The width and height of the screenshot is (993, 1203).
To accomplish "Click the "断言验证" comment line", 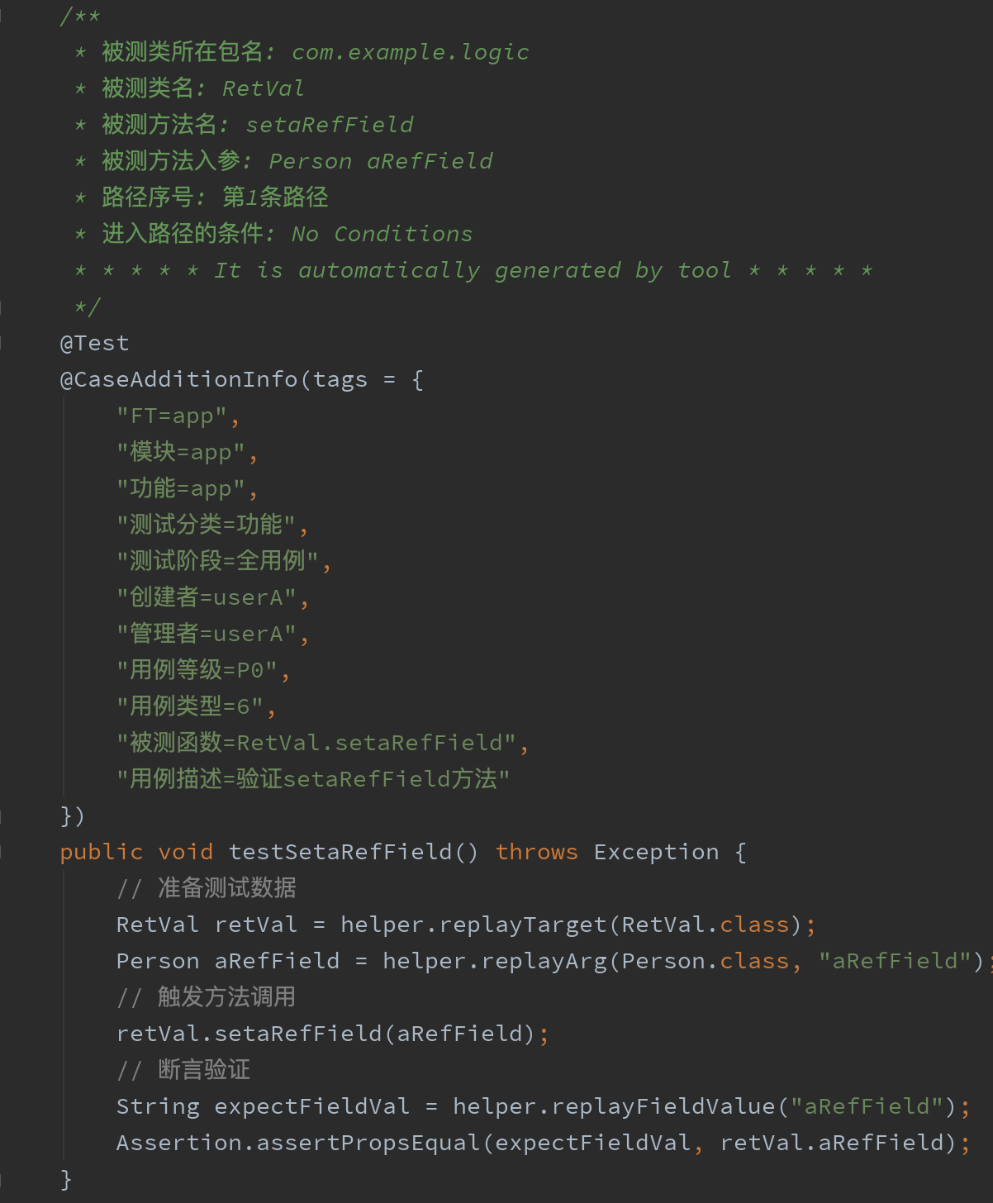I will [x=183, y=1070].
